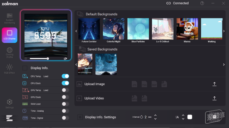Show previous Default Backgrounds with left chevron
Screen dimensions: 229x128
76,31
